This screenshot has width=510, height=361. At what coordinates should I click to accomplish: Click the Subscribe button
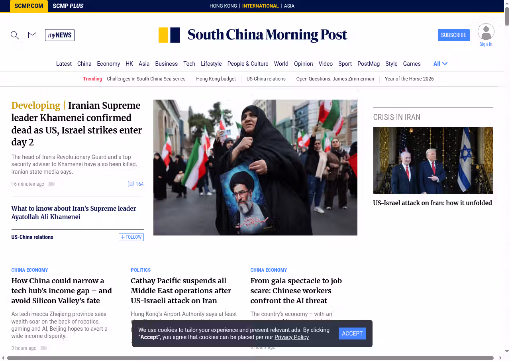click(453, 35)
